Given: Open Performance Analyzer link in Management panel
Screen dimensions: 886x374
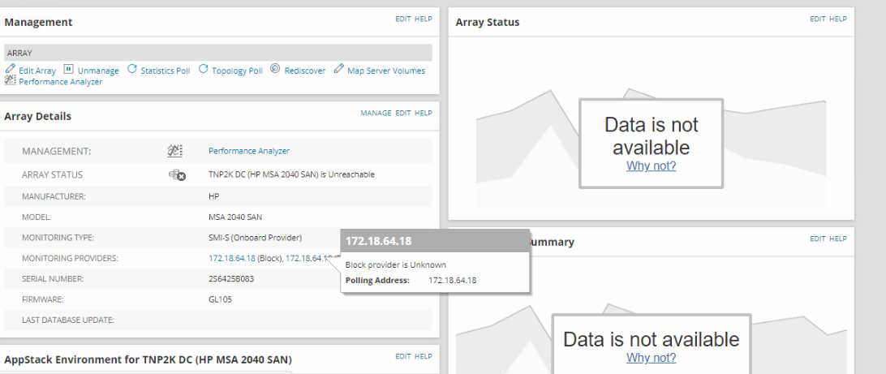Looking at the screenshot, I should pos(61,82).
